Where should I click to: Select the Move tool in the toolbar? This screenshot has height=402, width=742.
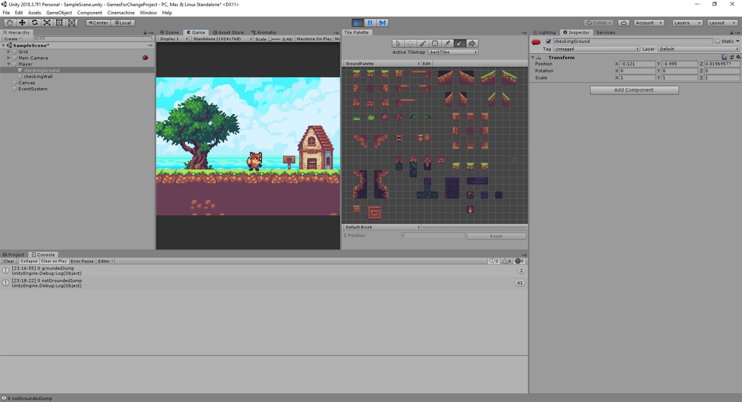pyautogui.click(x=22, y=23)
